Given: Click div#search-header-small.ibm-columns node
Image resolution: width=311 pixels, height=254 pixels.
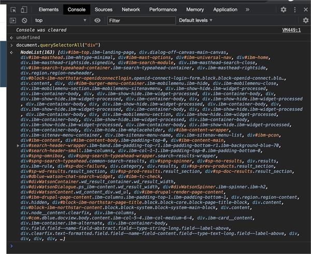Looking at the screenshot, I should click(x=67, y=151).
